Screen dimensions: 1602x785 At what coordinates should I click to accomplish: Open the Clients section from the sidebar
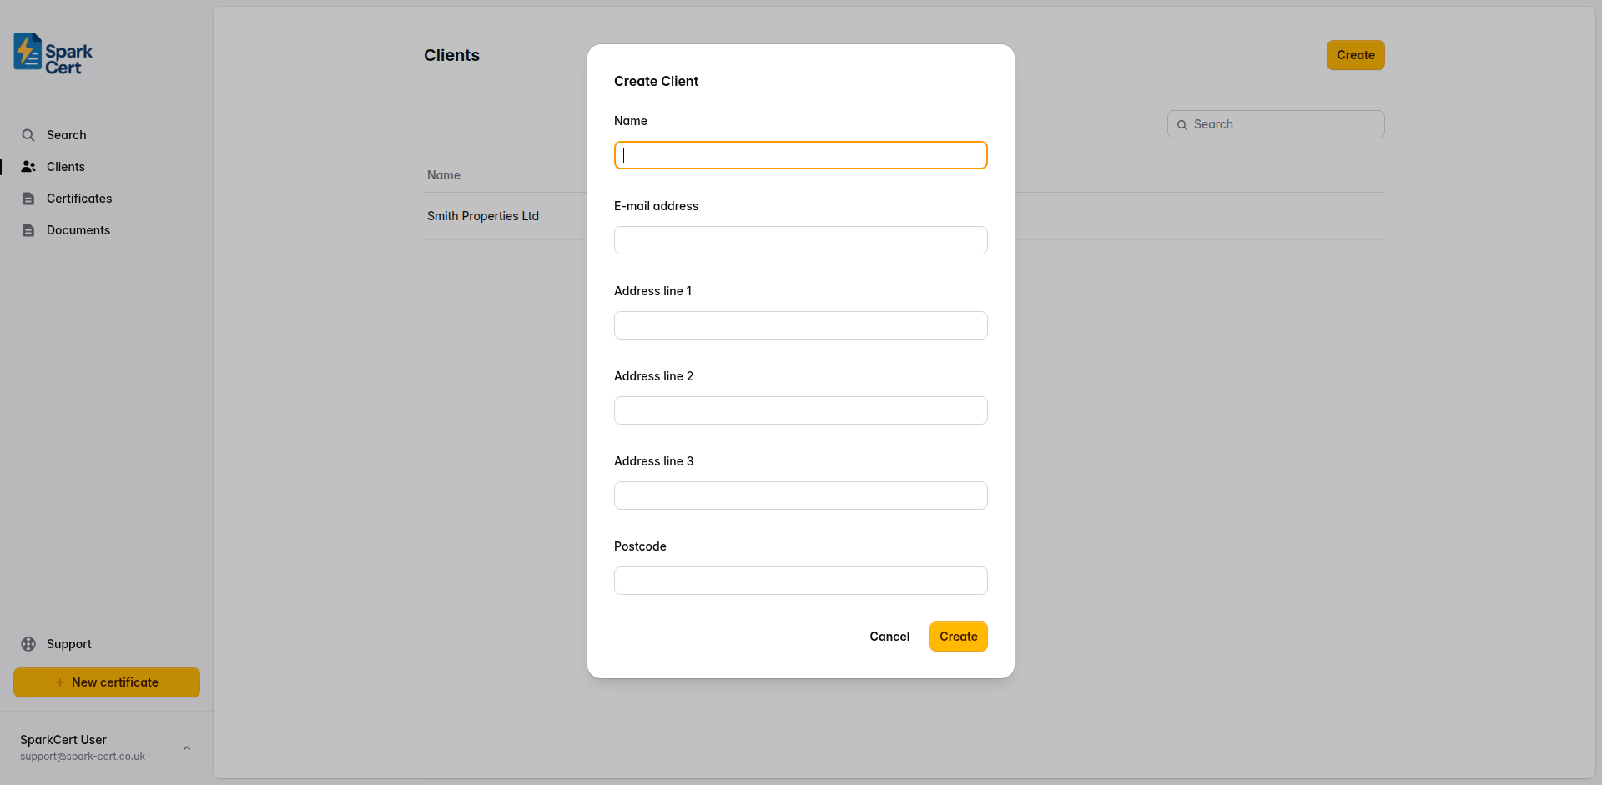(65, 166)
